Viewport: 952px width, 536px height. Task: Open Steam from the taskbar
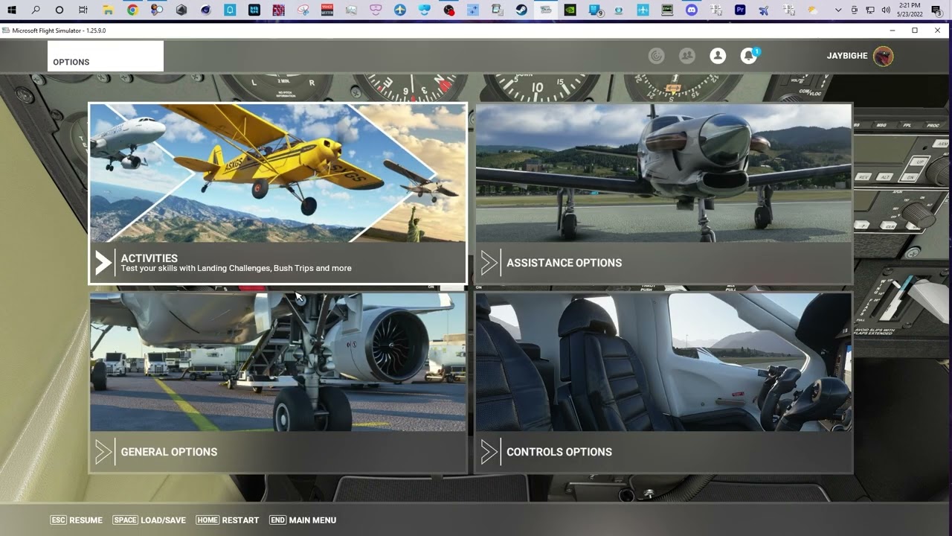tap(521, 10)
